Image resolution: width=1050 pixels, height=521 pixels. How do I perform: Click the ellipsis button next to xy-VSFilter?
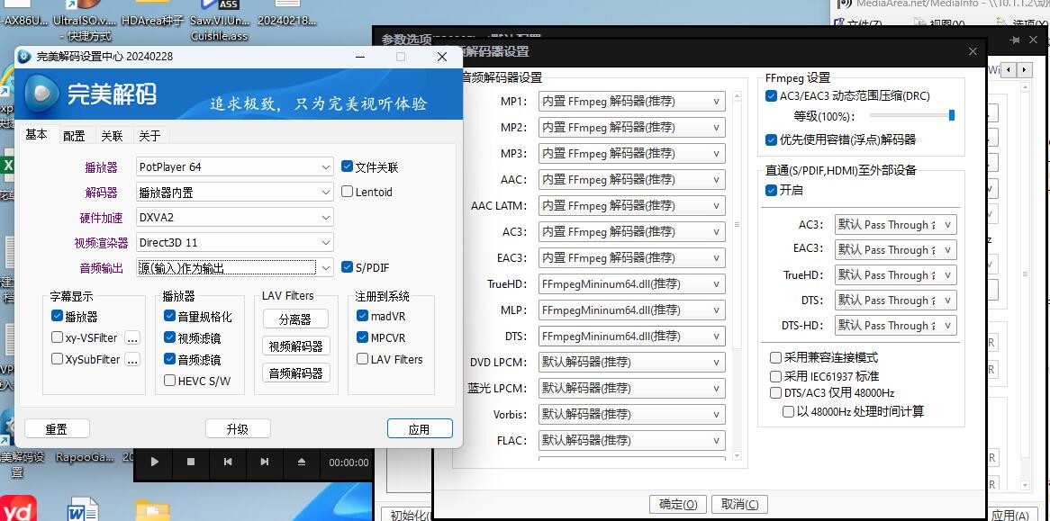pyautogui.click(x=132, y=338)
